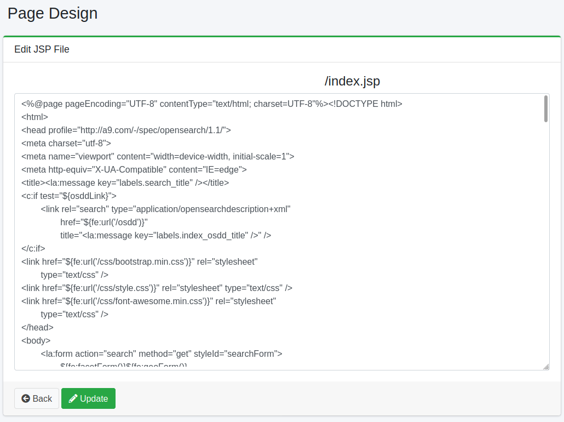Screen dimensions: 564x422
Task: Place cursor on the opening <html> tag line
Action: pos(34,117)
